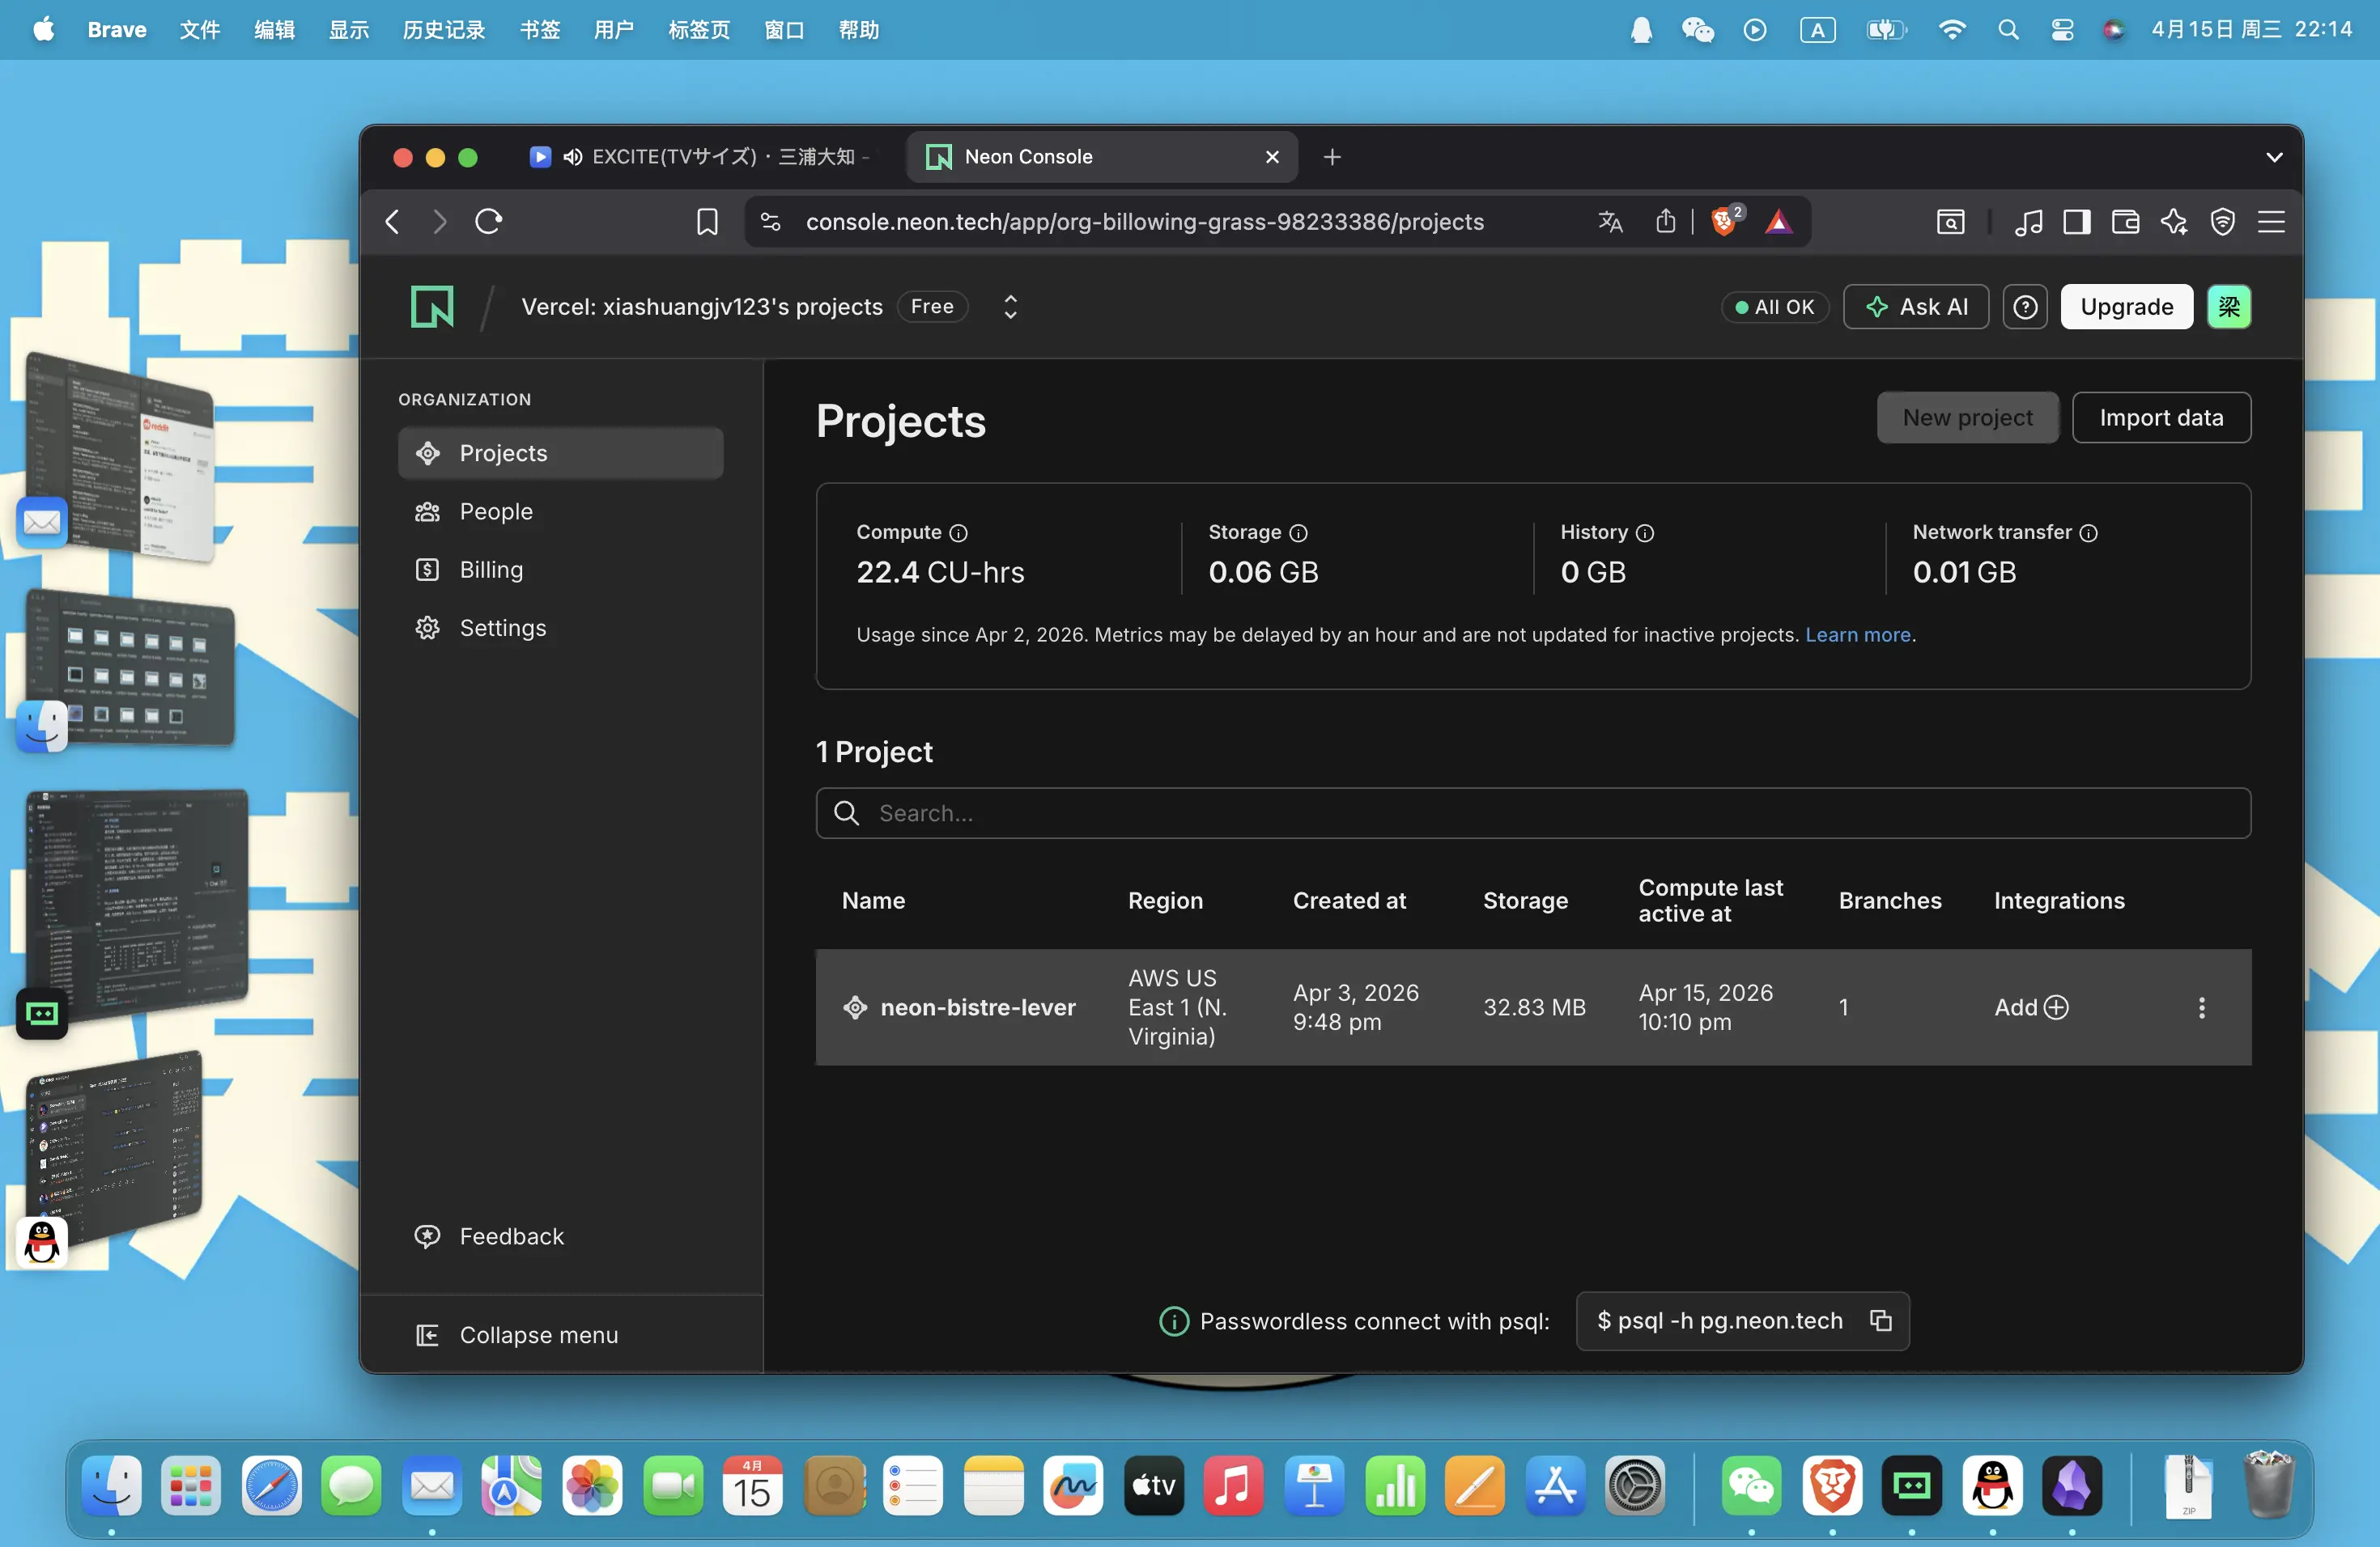
Task: Click the Network transfer info icon
Action: pos(2088,532)
